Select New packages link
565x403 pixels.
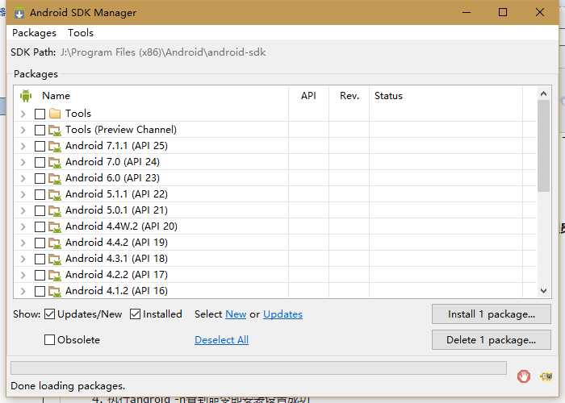click(236, 314)
